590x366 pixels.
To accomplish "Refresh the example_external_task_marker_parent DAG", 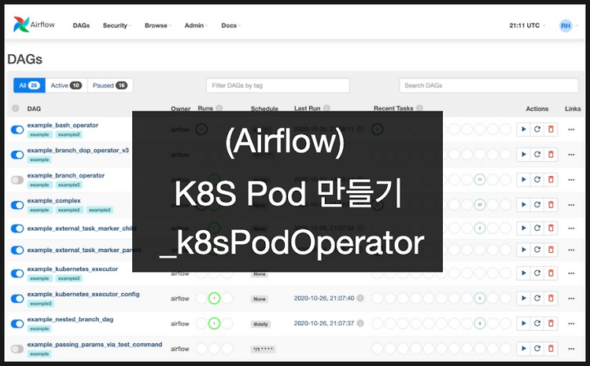I will (x=537, y=250).
